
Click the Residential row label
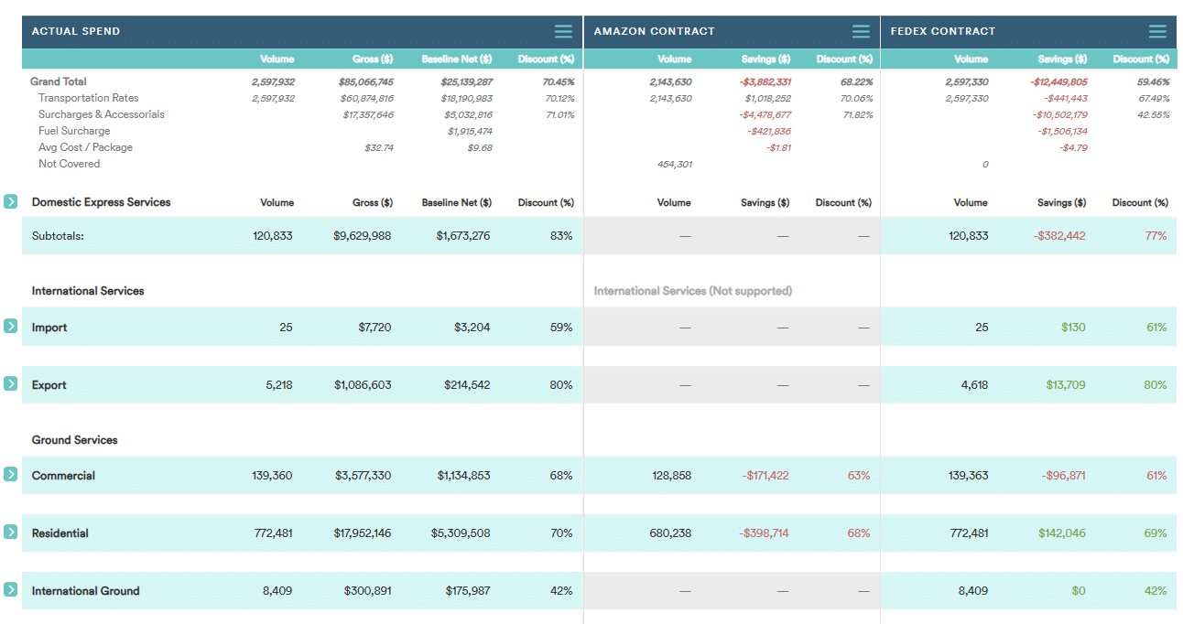click(x=60, y=533)
